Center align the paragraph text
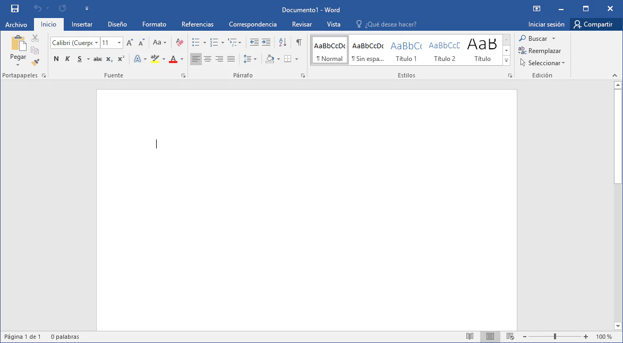This screenshot has height=343, width=623. (208, 59)
